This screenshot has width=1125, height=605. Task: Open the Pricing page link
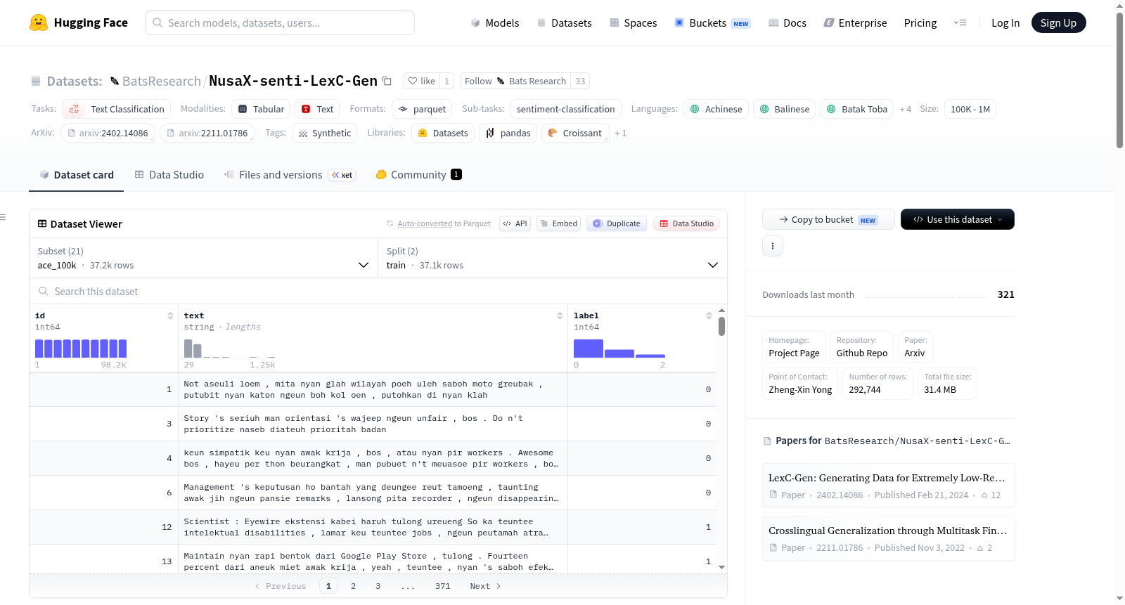(x=920, y=22)
